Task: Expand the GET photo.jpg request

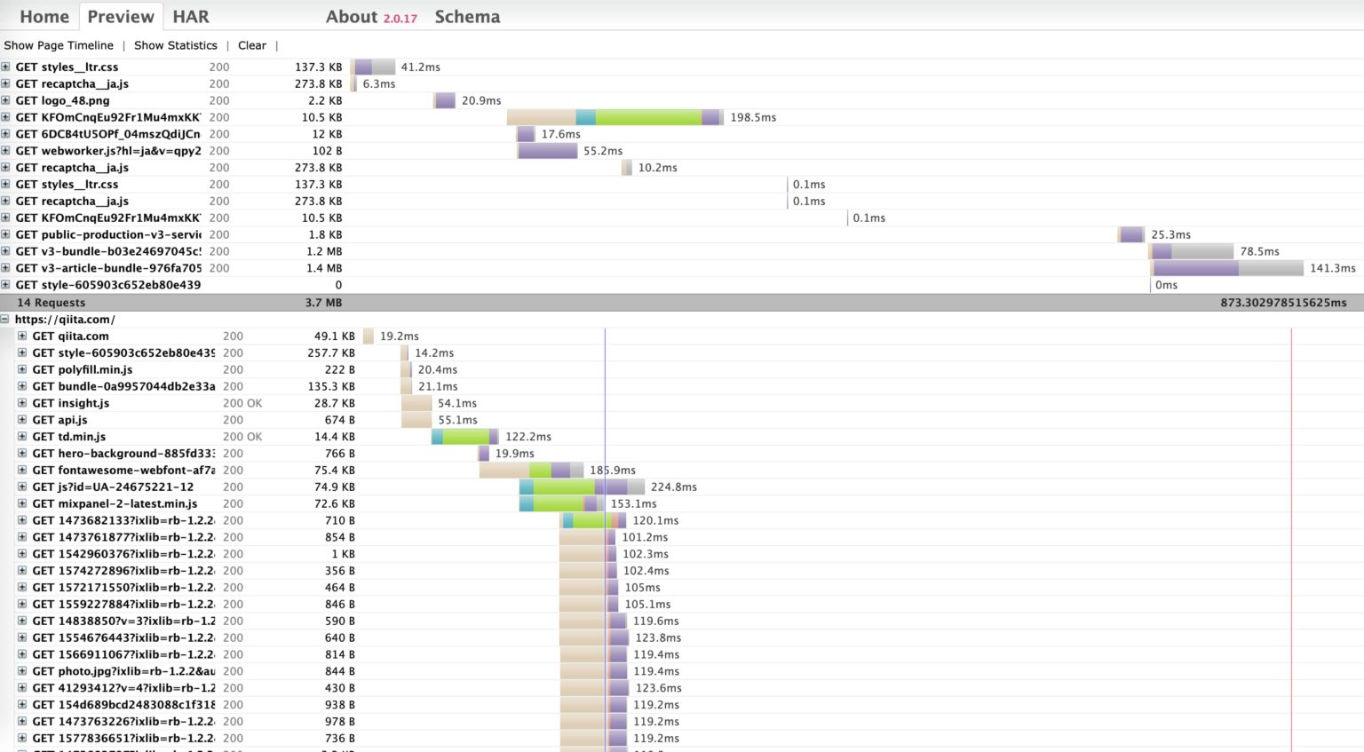Action: (x=22, y=671)
